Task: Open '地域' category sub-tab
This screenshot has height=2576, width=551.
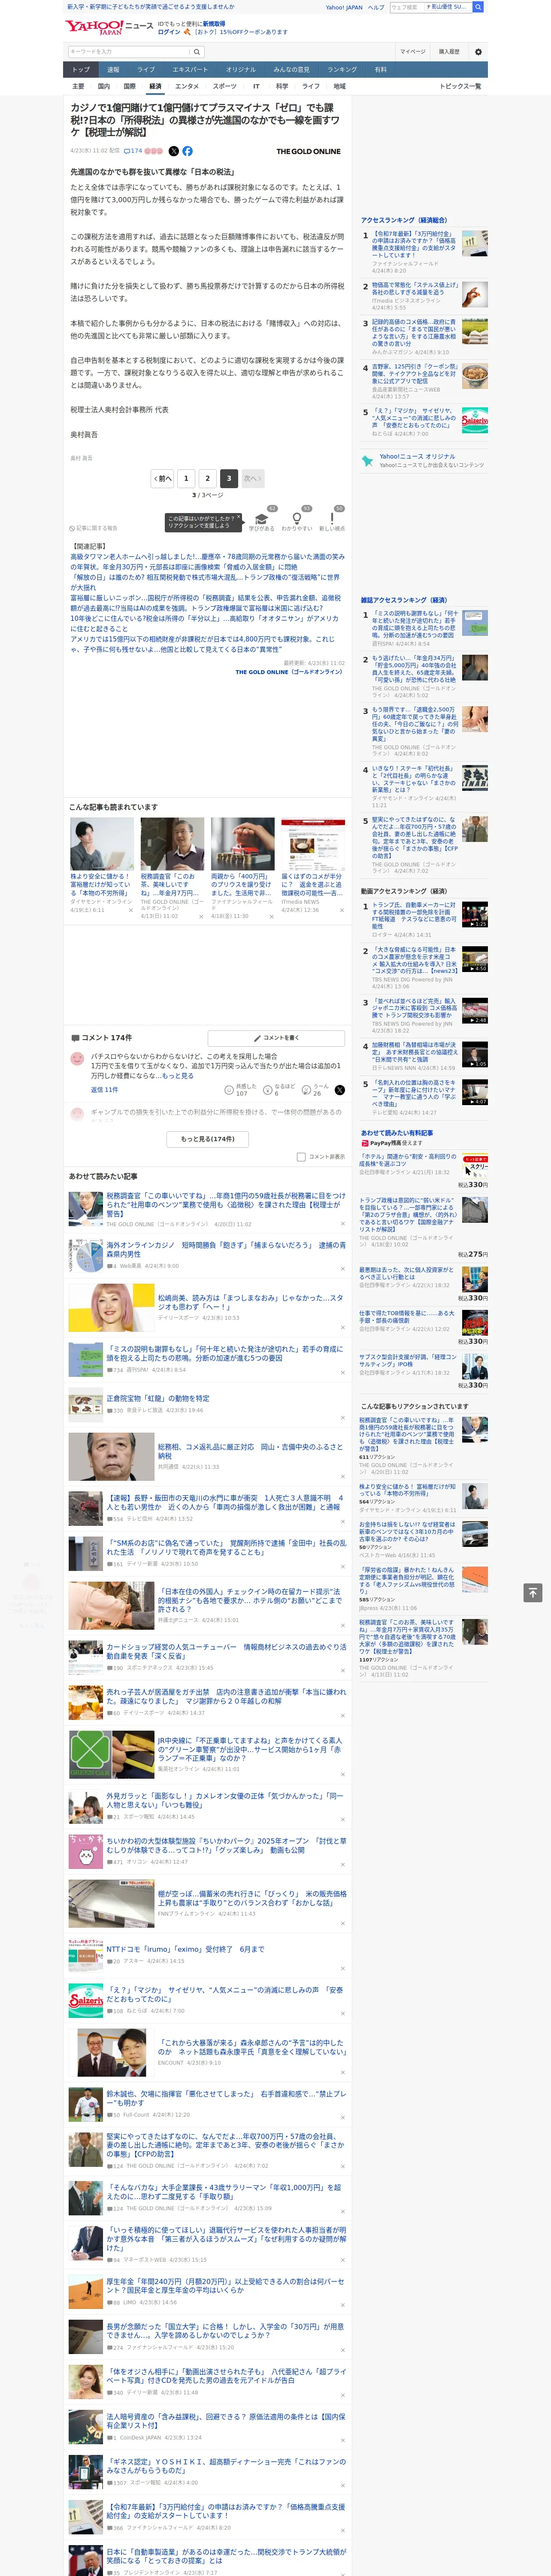Action: click(x=339, y=86)
